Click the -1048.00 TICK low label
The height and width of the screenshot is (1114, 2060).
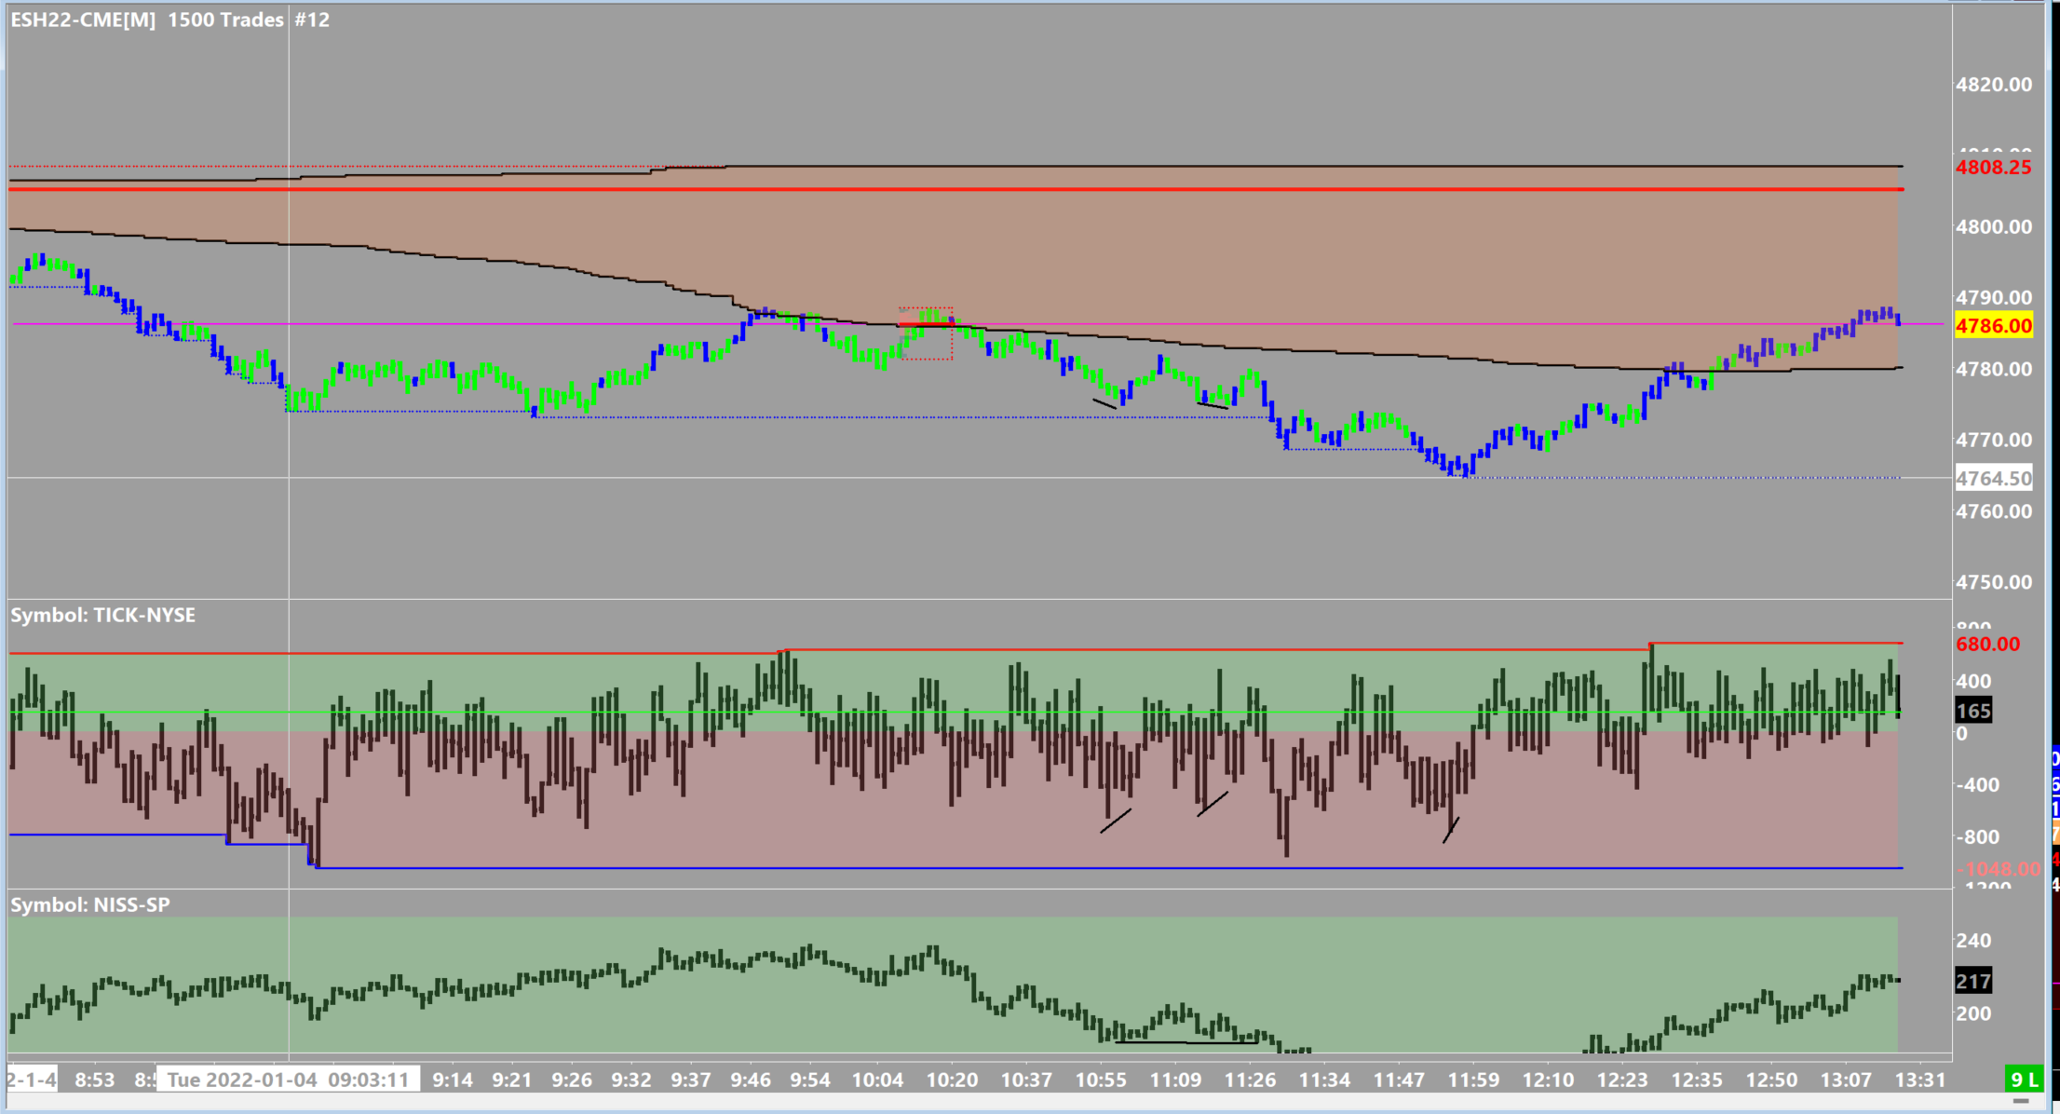(x=1997, y=869)
